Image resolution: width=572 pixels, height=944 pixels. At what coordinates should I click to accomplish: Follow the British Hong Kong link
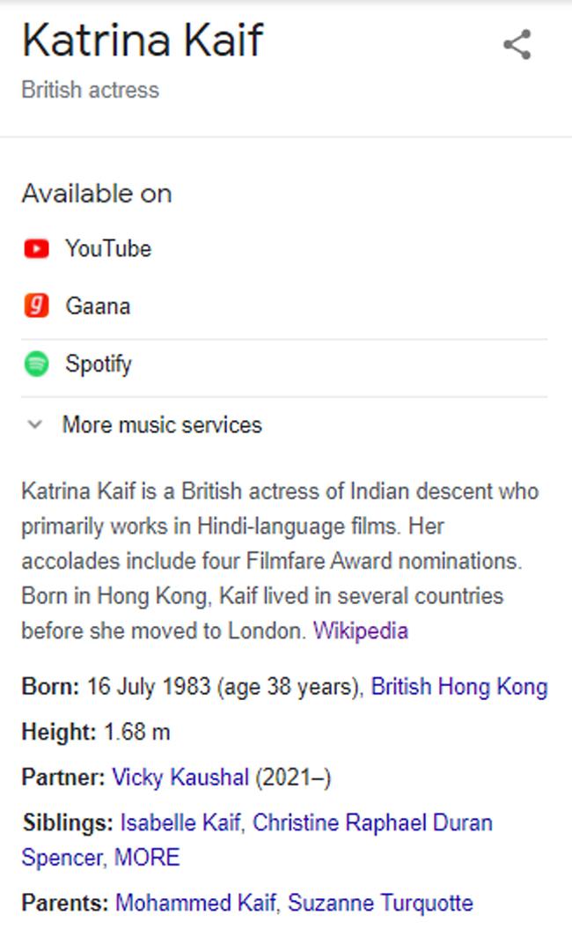[458, 687]
